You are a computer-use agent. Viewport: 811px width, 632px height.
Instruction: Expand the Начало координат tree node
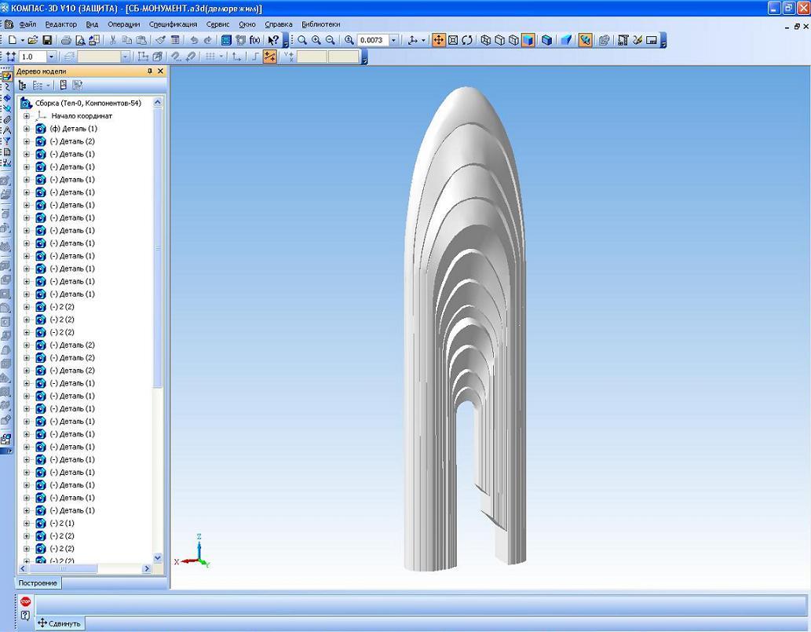click(x=27, y=116)
